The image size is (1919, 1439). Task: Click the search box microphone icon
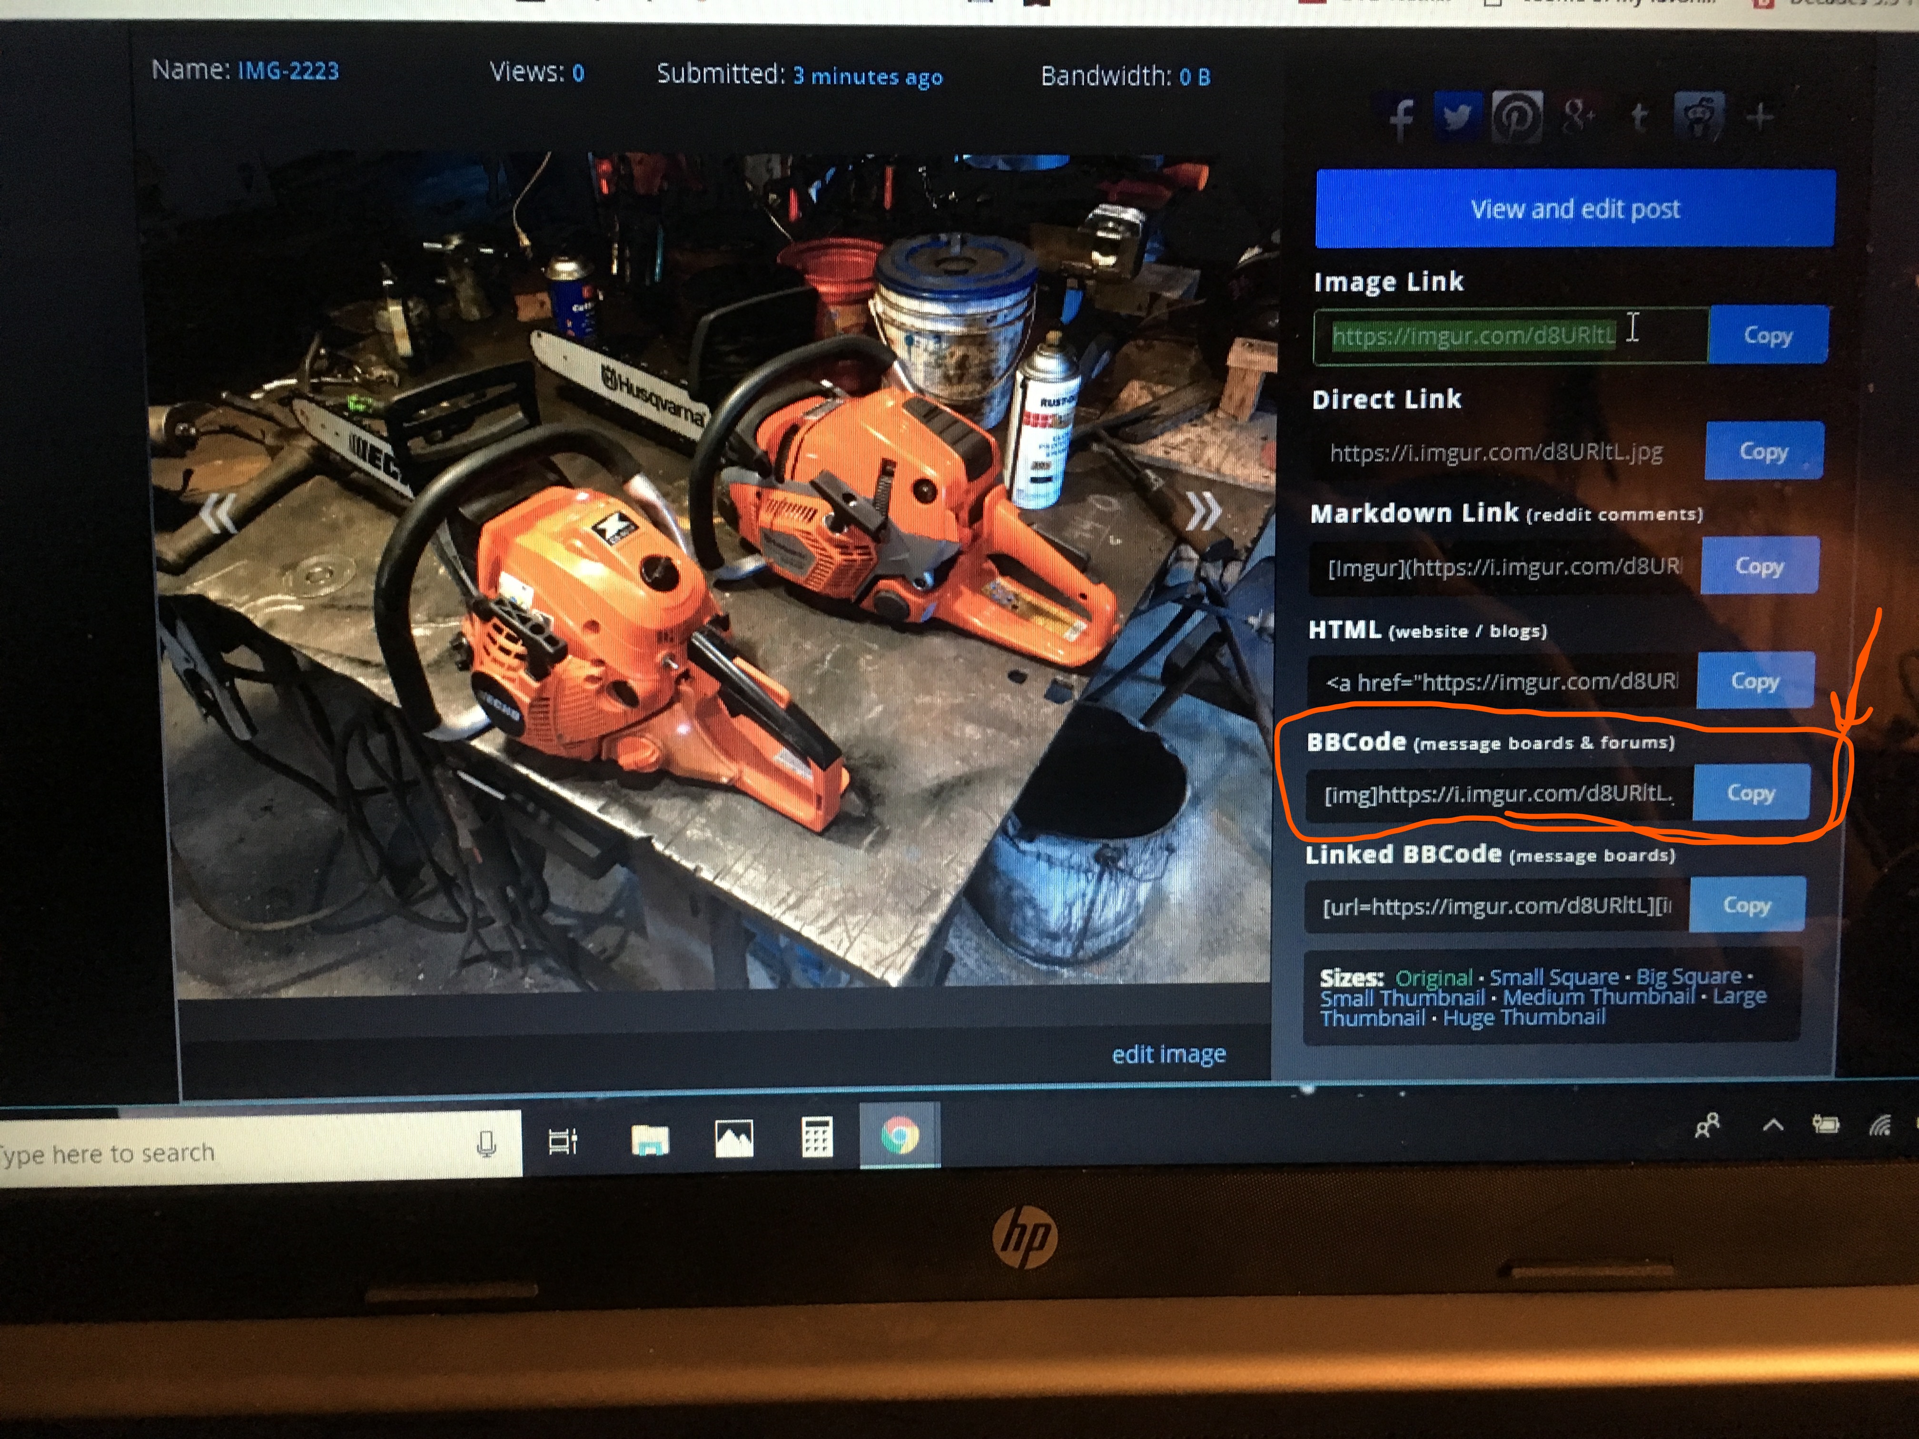487,1144
